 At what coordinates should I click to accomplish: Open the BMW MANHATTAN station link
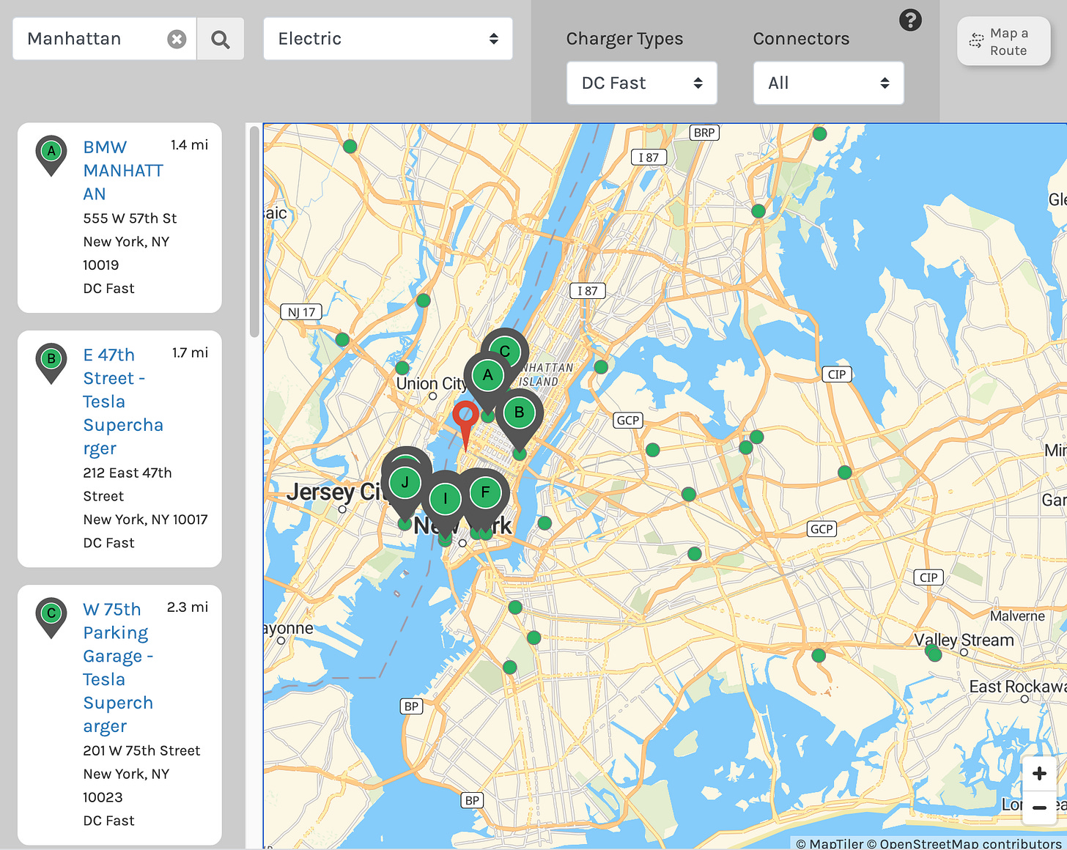123,170
